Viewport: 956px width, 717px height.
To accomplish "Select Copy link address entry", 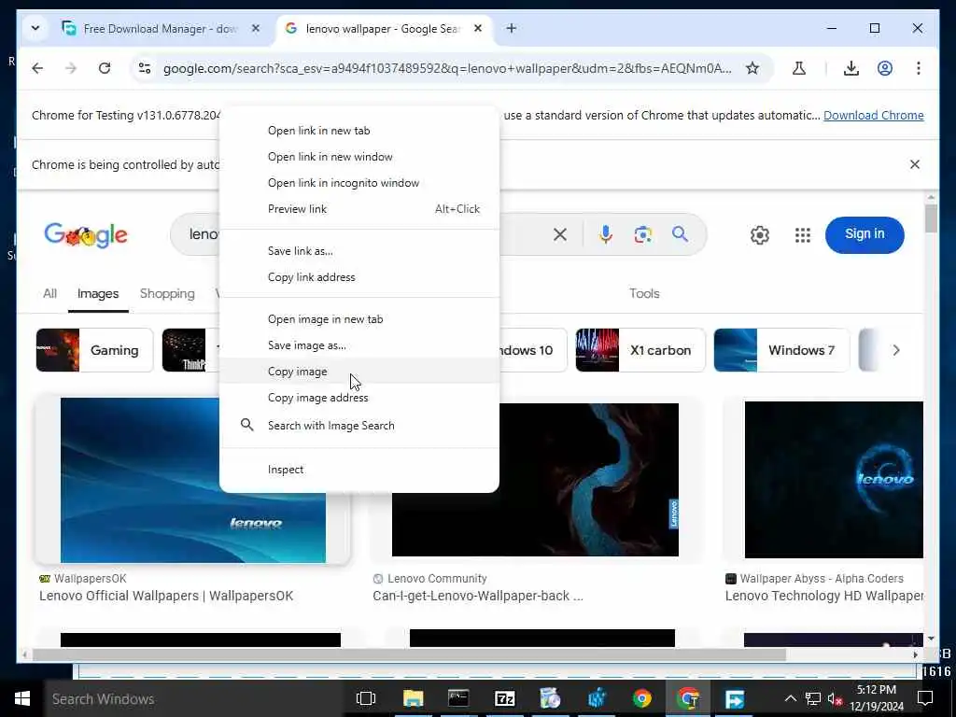I will pyautogui.click(x=359, y=276).
